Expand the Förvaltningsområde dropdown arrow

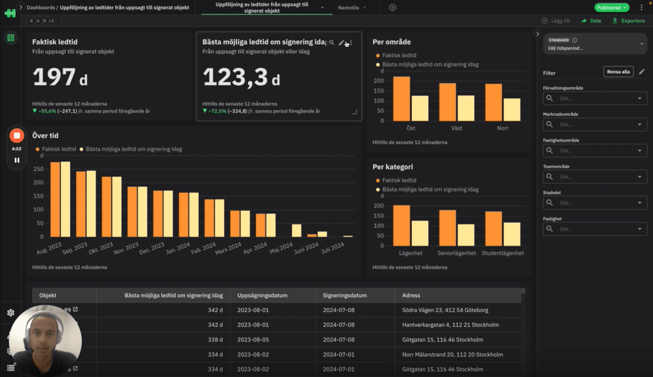(640, 98)
